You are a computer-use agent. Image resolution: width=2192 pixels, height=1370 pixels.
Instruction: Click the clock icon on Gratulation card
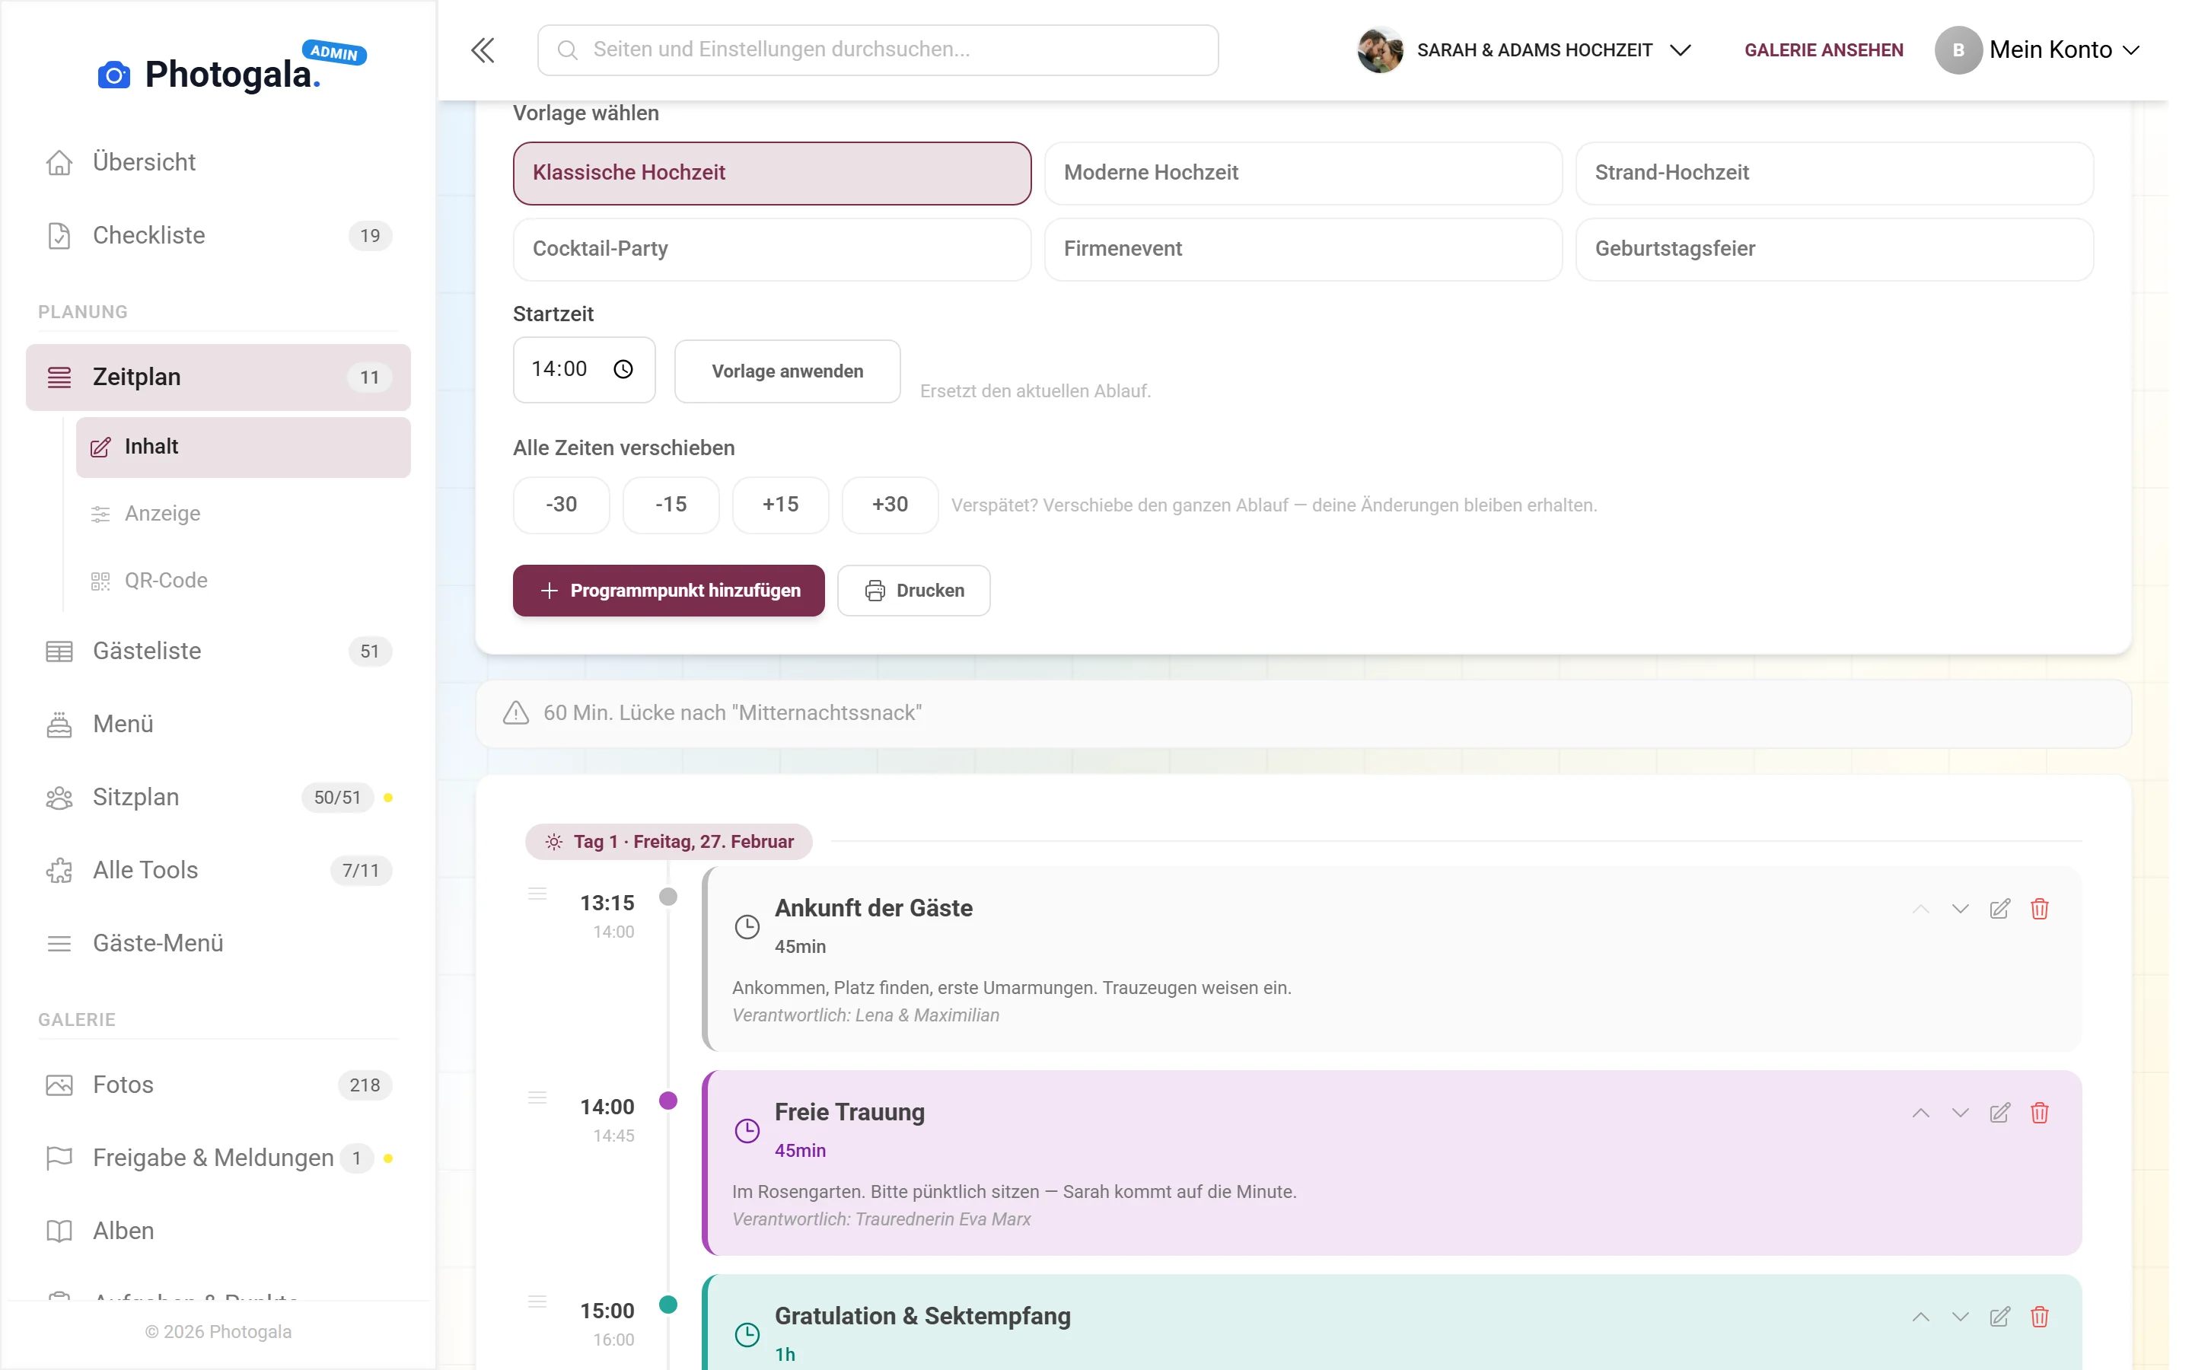click(x=747, y=1335)
